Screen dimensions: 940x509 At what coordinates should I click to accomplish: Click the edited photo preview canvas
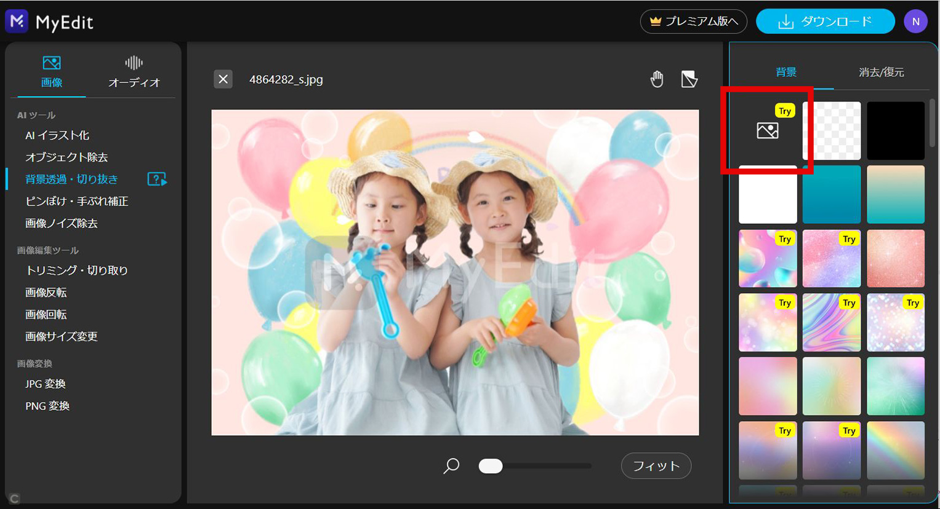pos(455,272)
